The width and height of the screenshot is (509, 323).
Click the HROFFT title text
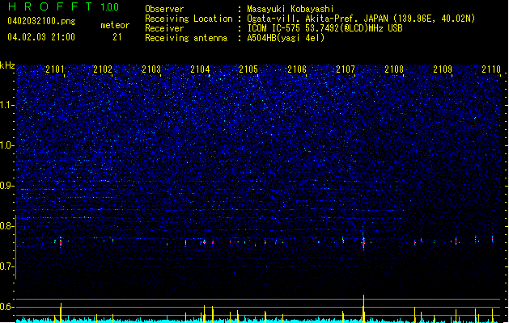[x=50, y=6]
